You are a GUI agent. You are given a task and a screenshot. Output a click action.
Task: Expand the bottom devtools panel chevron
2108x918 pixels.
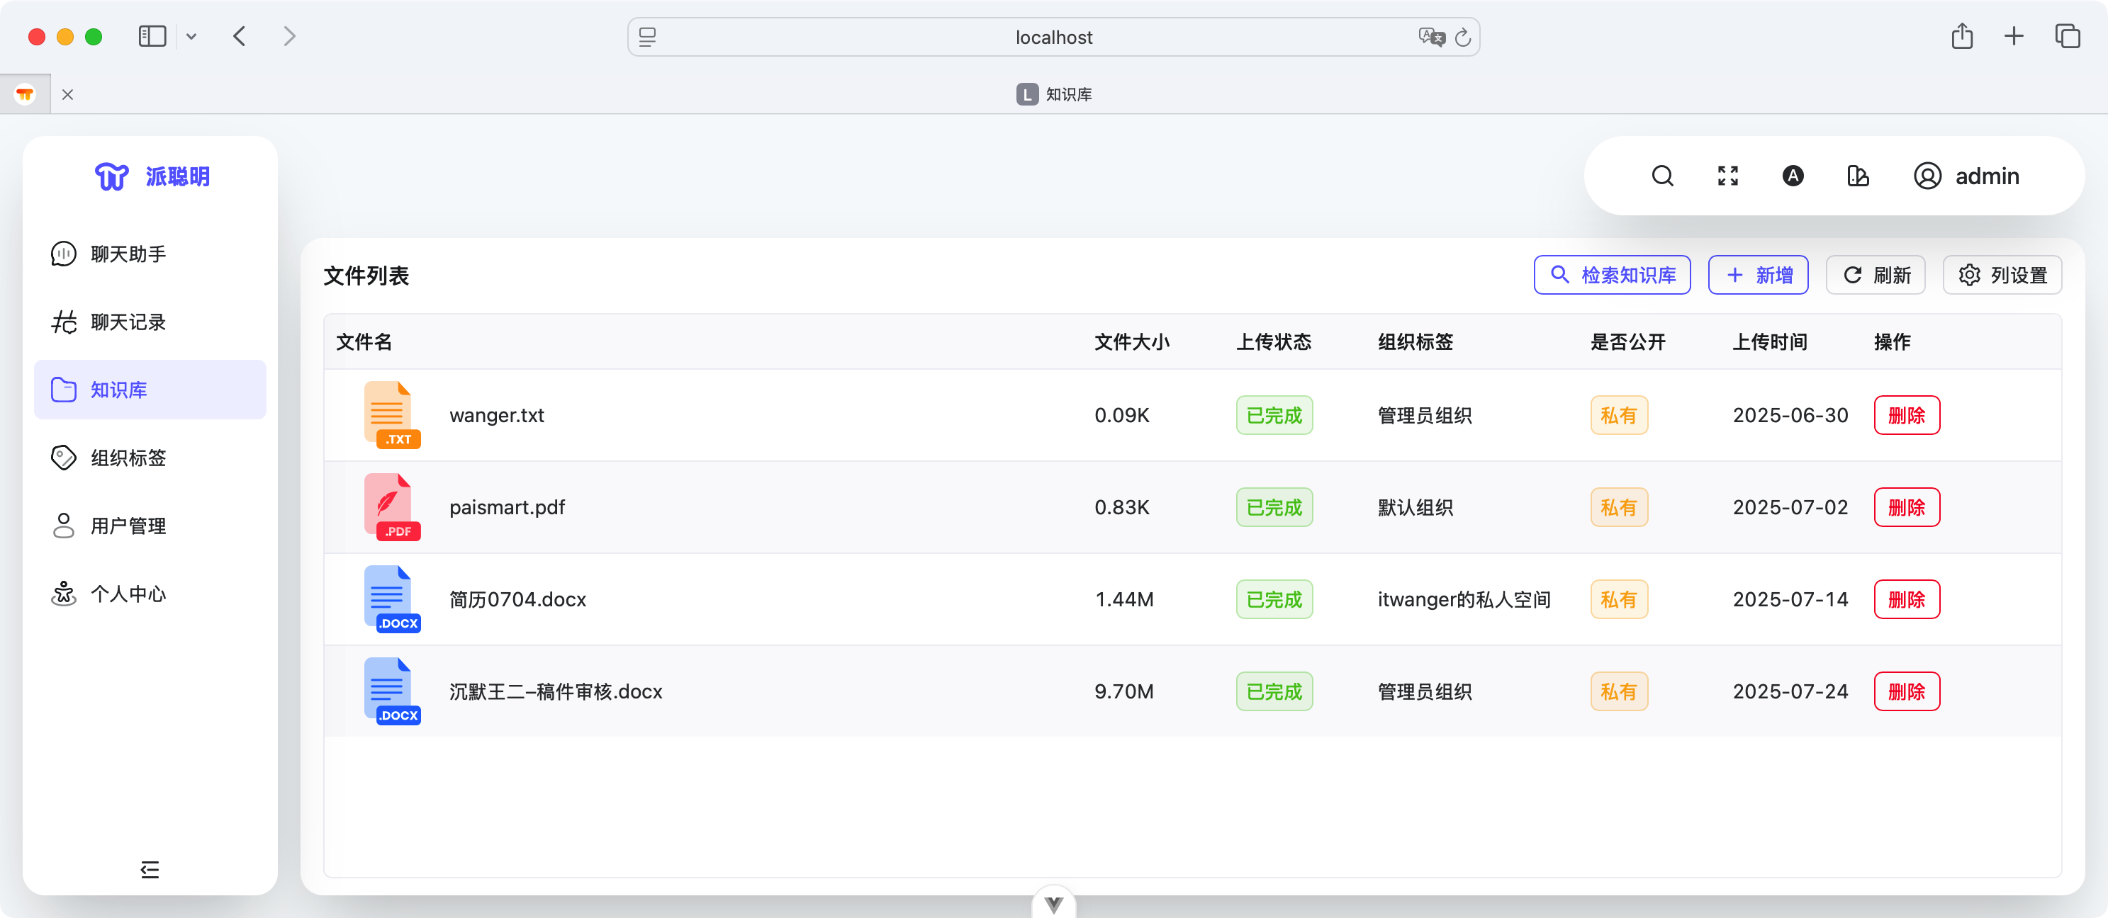pos(1053,903)
